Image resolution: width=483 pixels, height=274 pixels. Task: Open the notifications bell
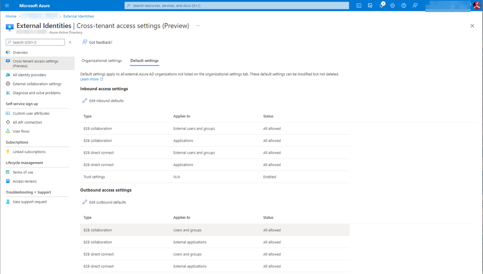click(x=381, y=5)
